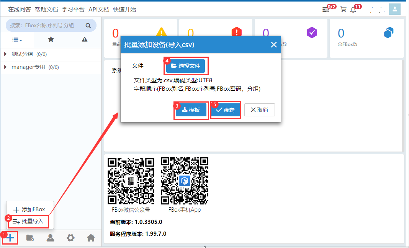Open the user avatar in top right
This screenshot has height=248, width=409.
[394, 10]
